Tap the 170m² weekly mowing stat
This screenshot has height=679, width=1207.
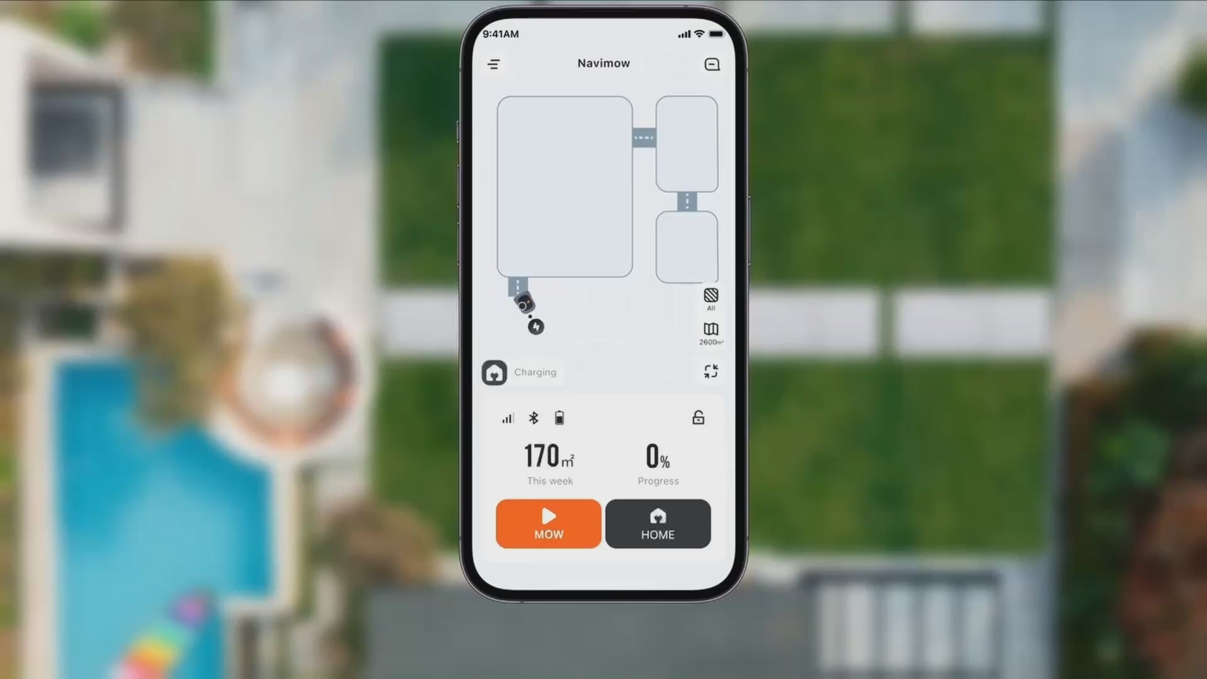point(549,463)
